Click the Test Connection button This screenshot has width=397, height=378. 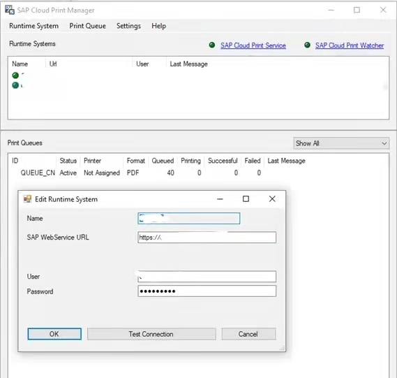coord(151,334)
